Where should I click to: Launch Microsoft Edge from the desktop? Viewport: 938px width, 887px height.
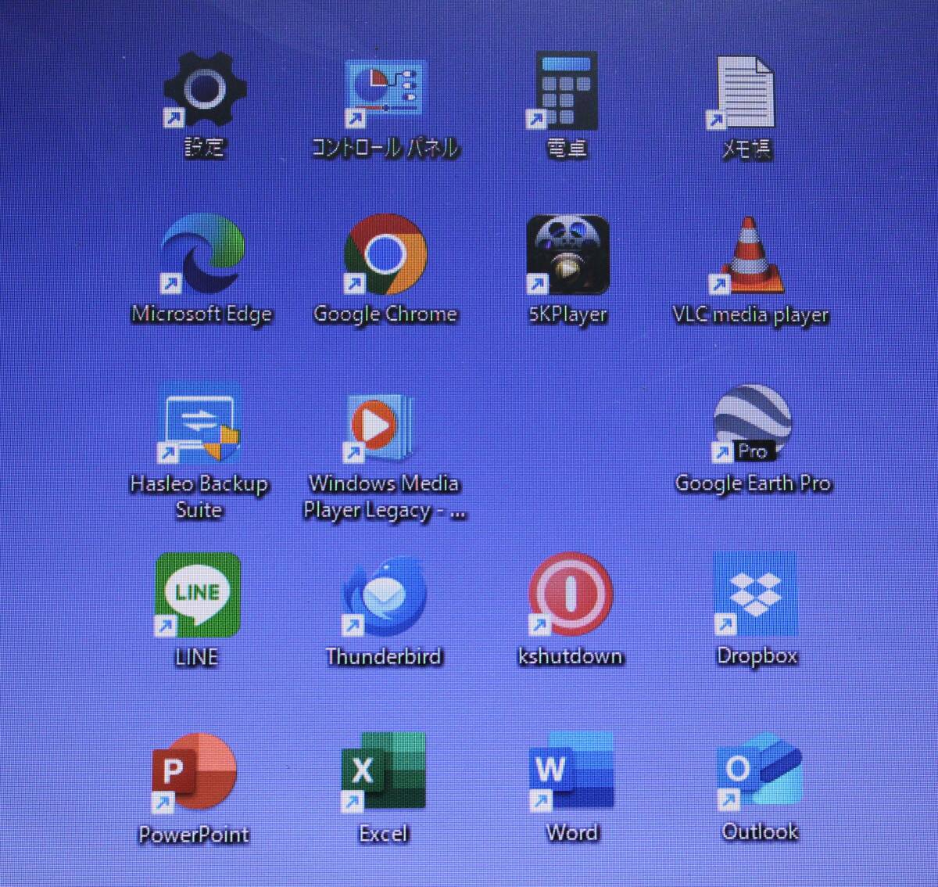coord(202,254)
